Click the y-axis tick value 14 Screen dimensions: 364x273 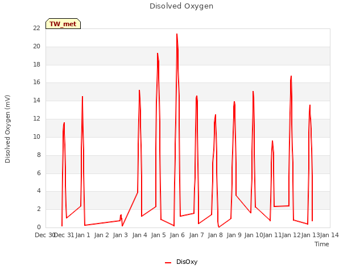click(36, 101)
